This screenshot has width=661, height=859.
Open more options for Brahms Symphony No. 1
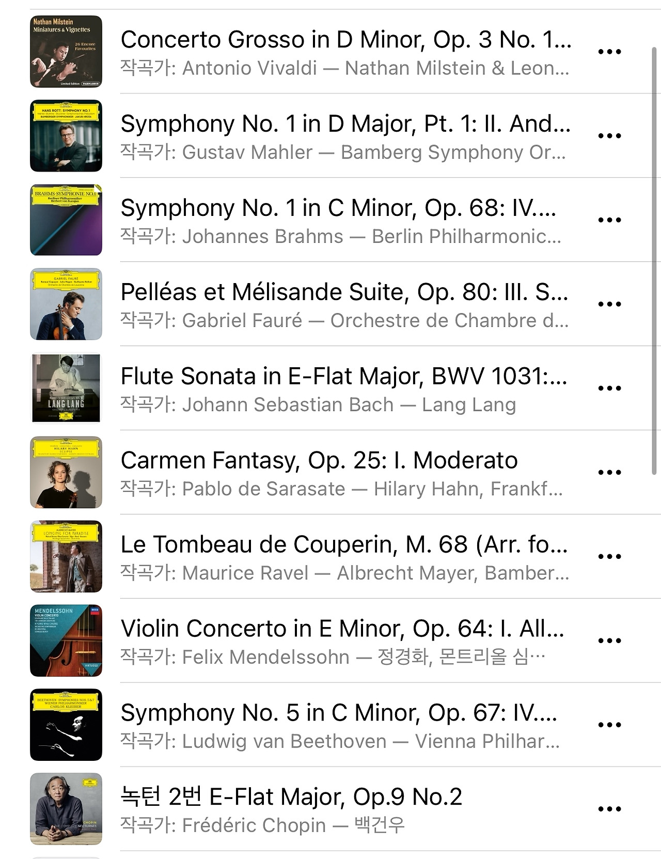coord(609,220)
